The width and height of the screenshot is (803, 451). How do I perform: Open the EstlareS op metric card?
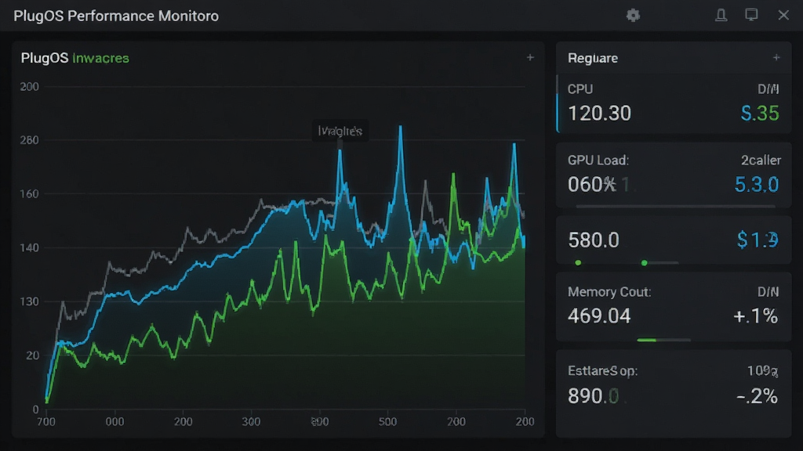click(674, 393)
